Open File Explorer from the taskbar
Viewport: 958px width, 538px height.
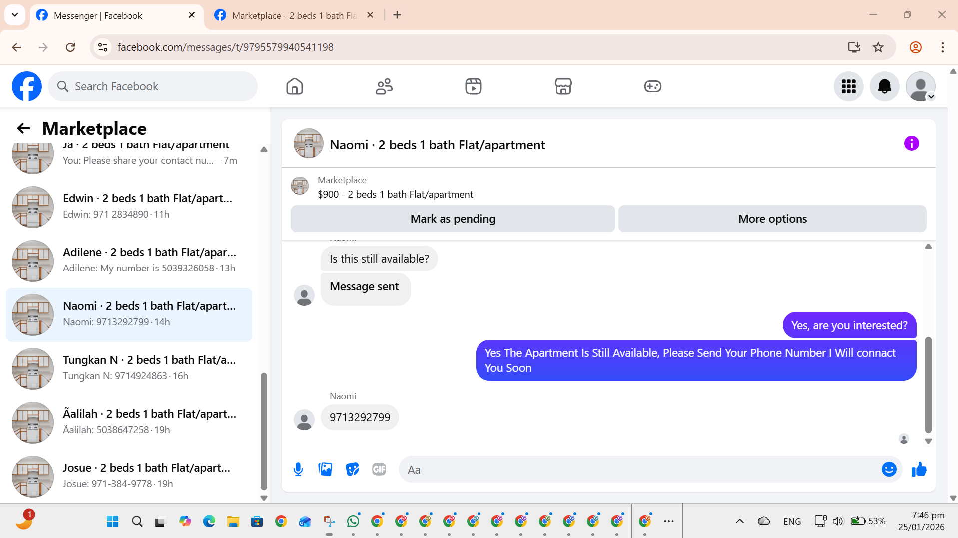[x=233, y=522]
